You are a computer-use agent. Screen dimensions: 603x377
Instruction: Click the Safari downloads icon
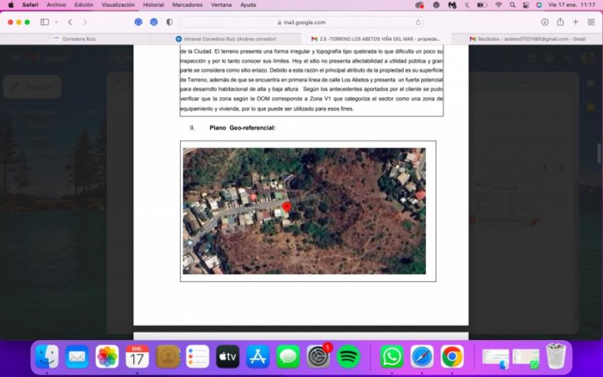tap(545, 22)
